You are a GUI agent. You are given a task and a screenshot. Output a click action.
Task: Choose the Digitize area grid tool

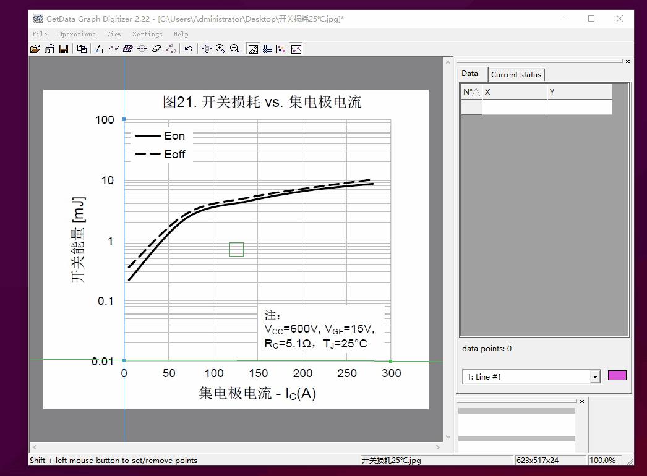pos(128,49)
